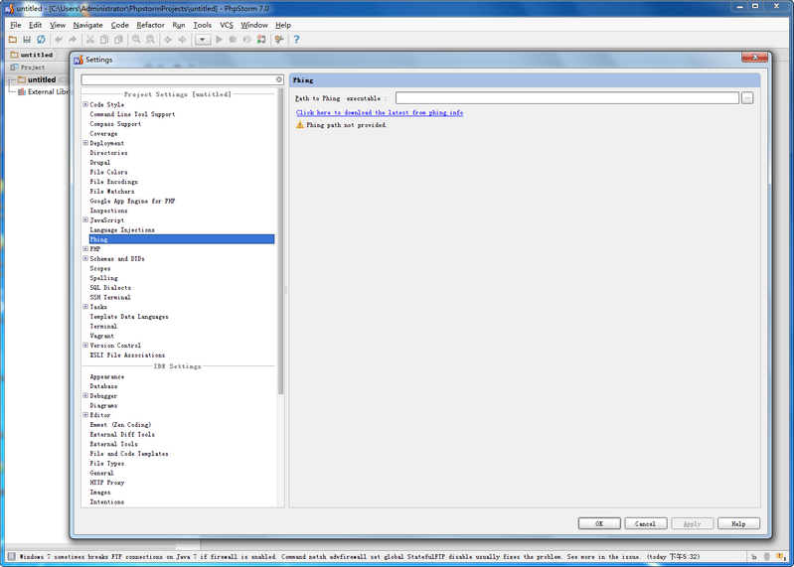Open the File menu
794x567 pixels.
16,25
